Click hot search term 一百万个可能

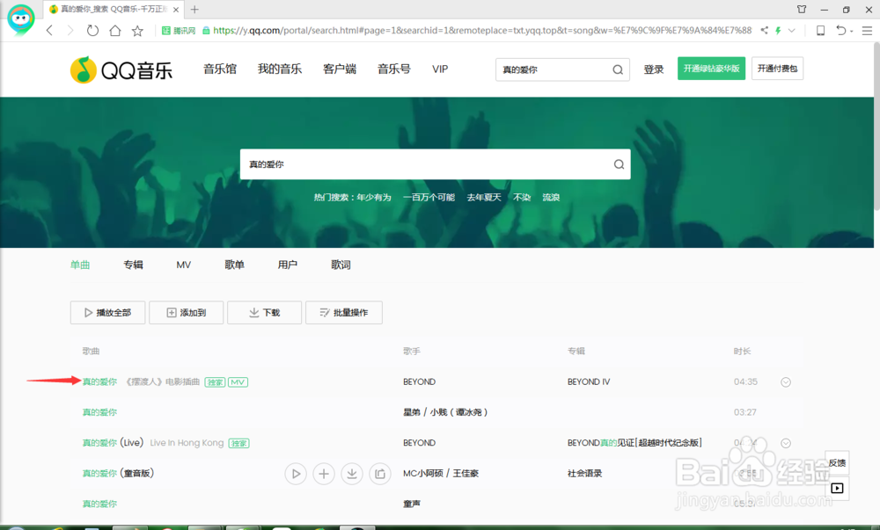pyautogui.click(x=429, y=197)
